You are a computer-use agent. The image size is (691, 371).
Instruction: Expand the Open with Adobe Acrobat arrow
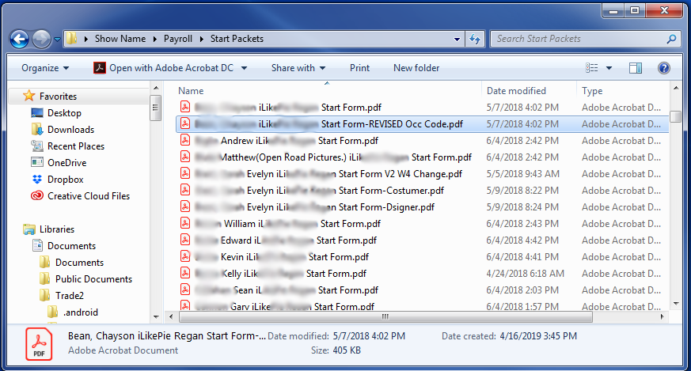click(244, 68)
